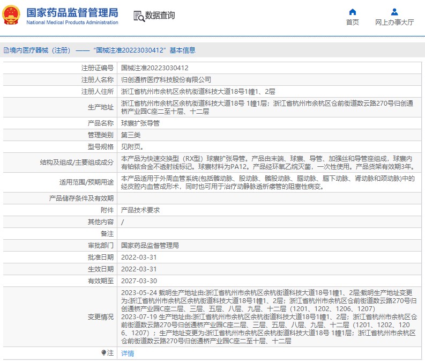This screenshot has height=361, width=425.
Task: Click the registration number 国械注准20223030412 in the table
Action: click(x=154, y=68)
